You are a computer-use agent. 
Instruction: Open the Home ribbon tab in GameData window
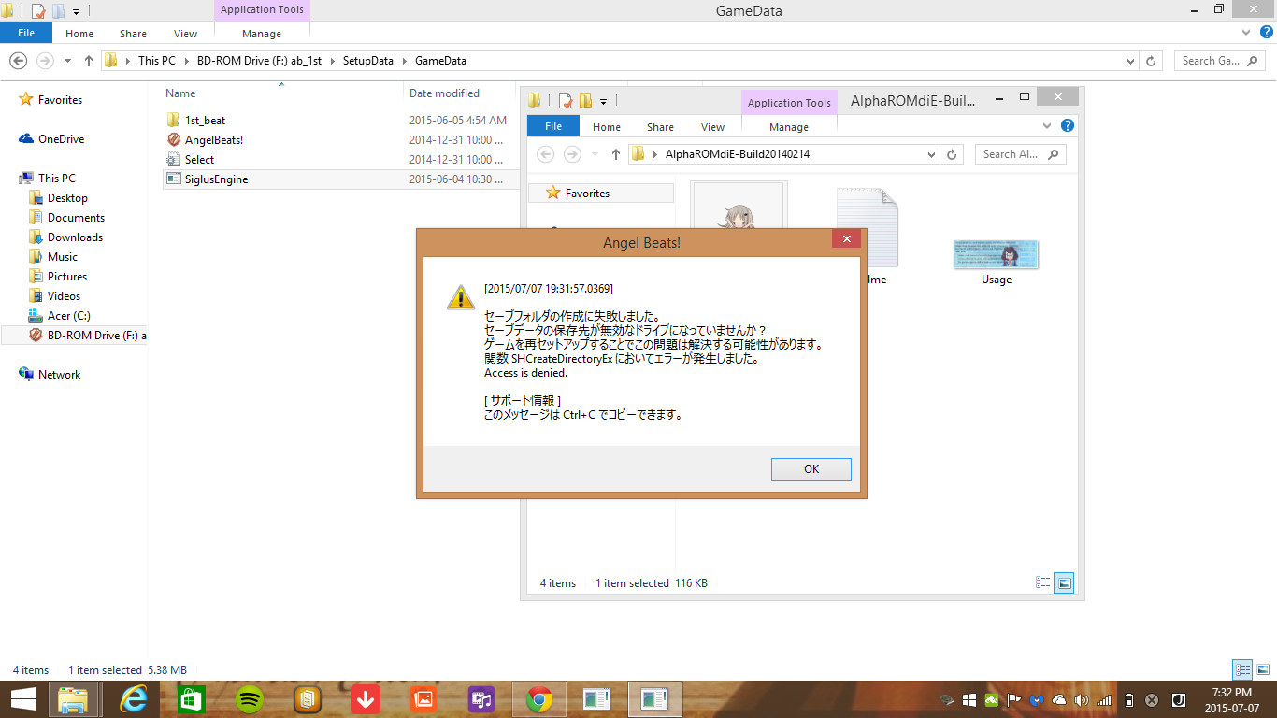(x=79, y=34)
